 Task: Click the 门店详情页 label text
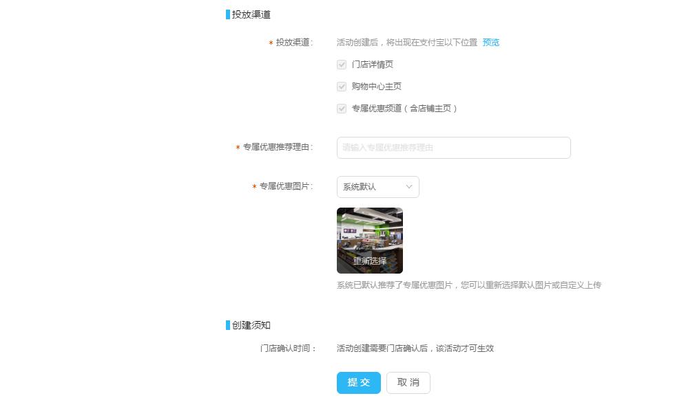[x=373, y=65]
